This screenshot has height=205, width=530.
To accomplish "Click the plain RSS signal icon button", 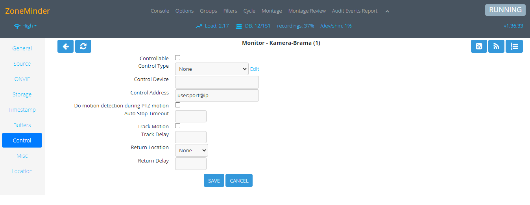I will (x=496, y=46).
